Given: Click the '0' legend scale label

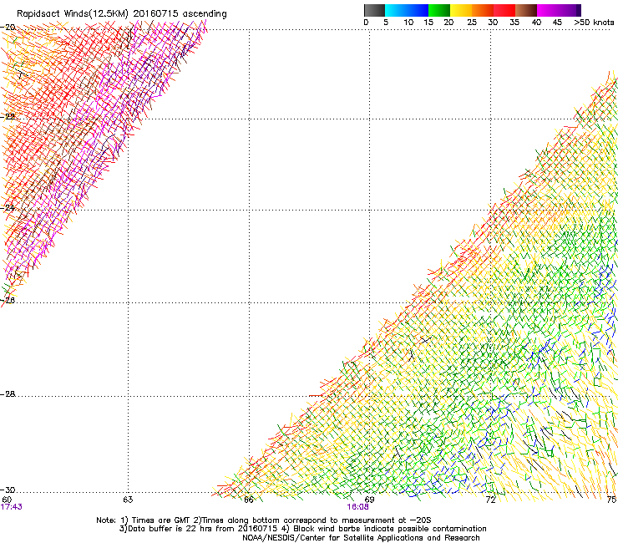Looking at the screenshot, I should pos(366,23).
